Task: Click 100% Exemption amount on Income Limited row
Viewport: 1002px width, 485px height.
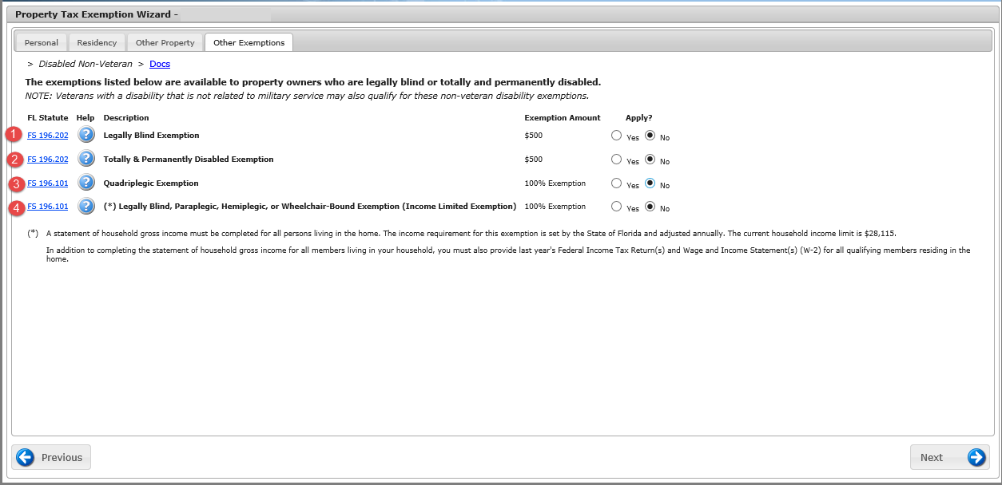Action: (x=555, y=207)
